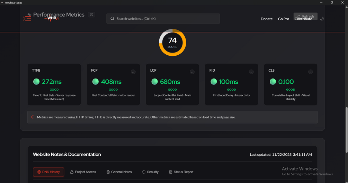348x183 pixels.
Task: Click the 680ms LCP value
Action: [170, 82]
